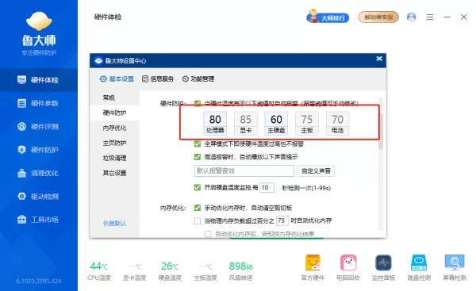Screen dimensions: 476x291
Task: Open 驱动检测 in the left sidebar
Action: 39,197
